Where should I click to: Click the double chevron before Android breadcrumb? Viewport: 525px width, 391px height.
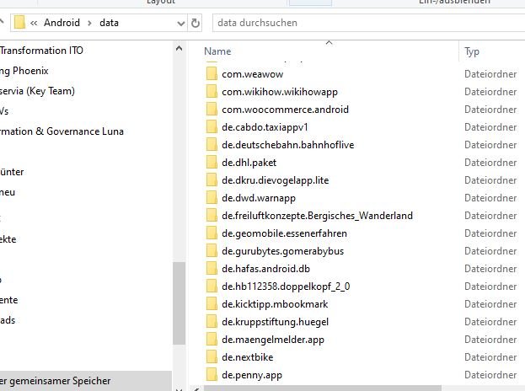[x=33, y=23]
